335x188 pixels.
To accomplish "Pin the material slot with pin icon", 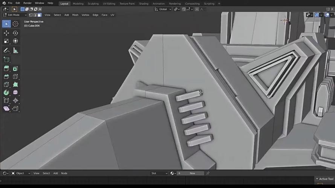I will coord(208,173).
